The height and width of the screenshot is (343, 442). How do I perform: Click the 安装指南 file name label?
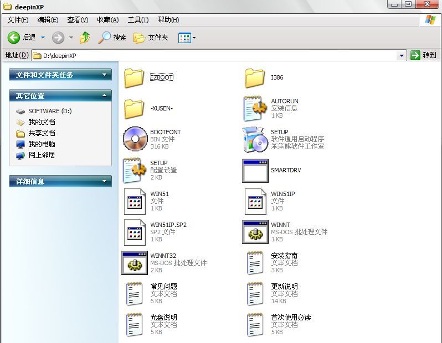284,256
